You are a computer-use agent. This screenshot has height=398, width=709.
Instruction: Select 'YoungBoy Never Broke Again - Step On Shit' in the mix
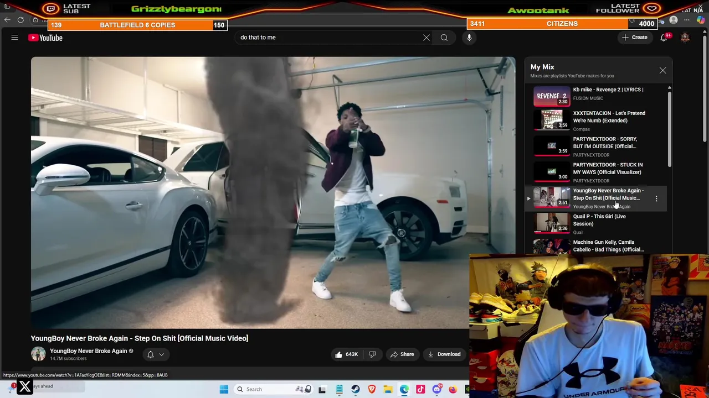tap(608, 194)
